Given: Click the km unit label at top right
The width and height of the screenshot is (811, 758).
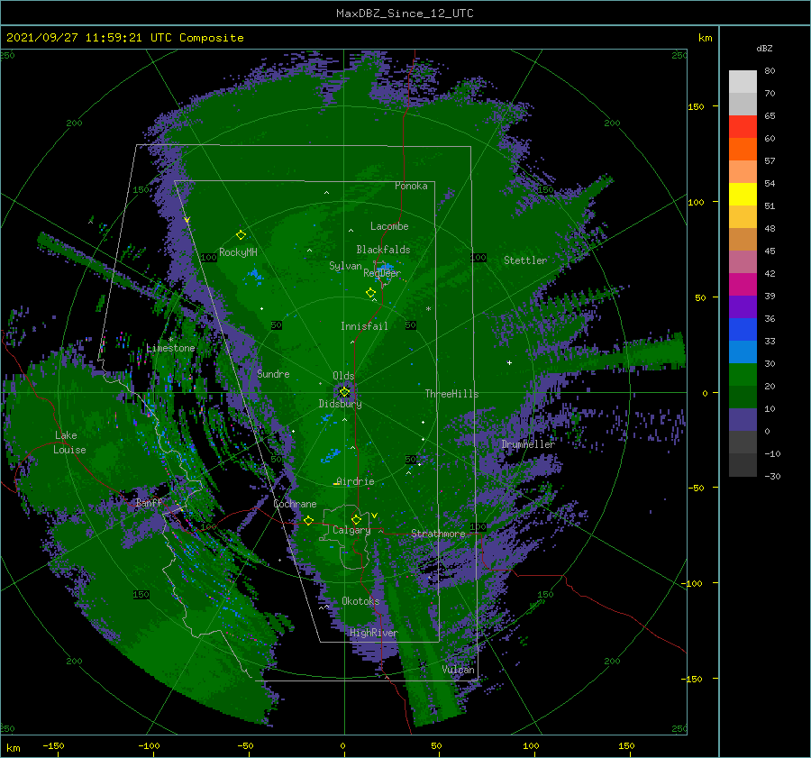Looking at the screenshot, I should coord(705,38).
